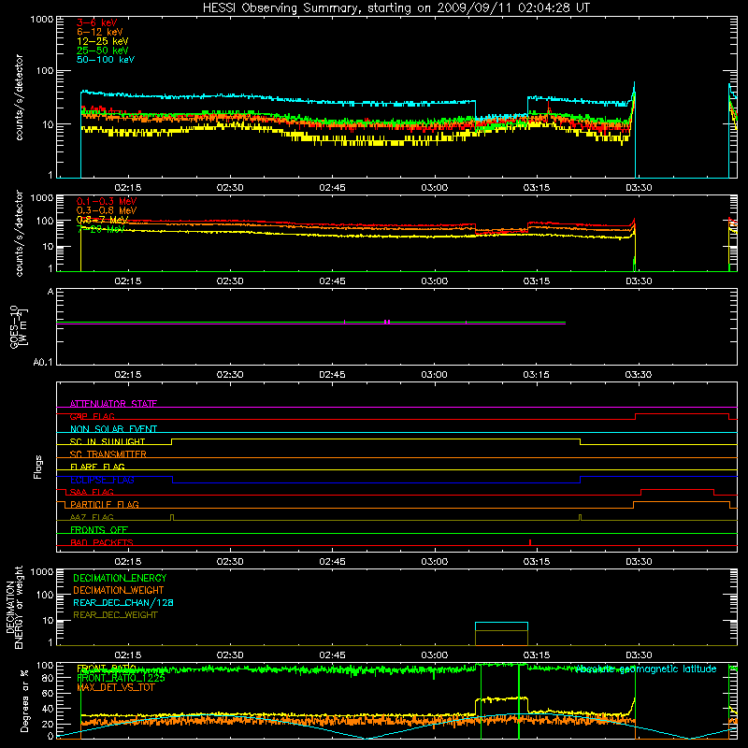
Task: Select the SAA_FLAG label
Action: coord(92,492)
